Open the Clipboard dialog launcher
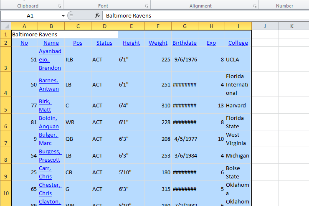This screenshot has height=206, width=309. tap(60, 6)
